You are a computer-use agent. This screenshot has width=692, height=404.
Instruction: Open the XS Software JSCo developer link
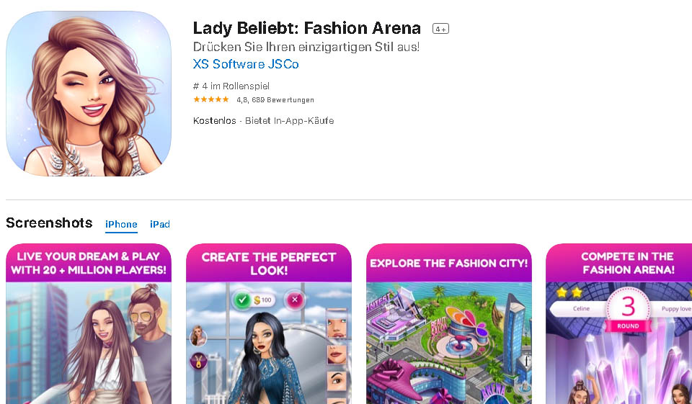pyautogui.click(x=246, y=64)
